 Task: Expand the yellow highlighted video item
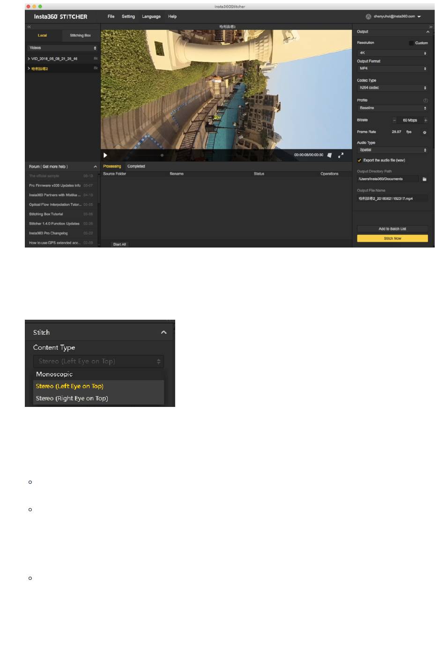point(29,68)
